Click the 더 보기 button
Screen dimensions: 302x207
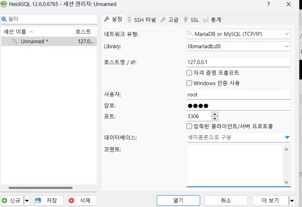(x=270, y=200)
